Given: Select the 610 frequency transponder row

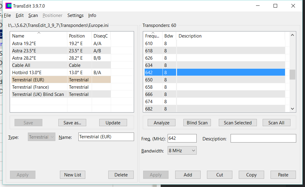Looking at the screenshot, I should coord(215,43).
